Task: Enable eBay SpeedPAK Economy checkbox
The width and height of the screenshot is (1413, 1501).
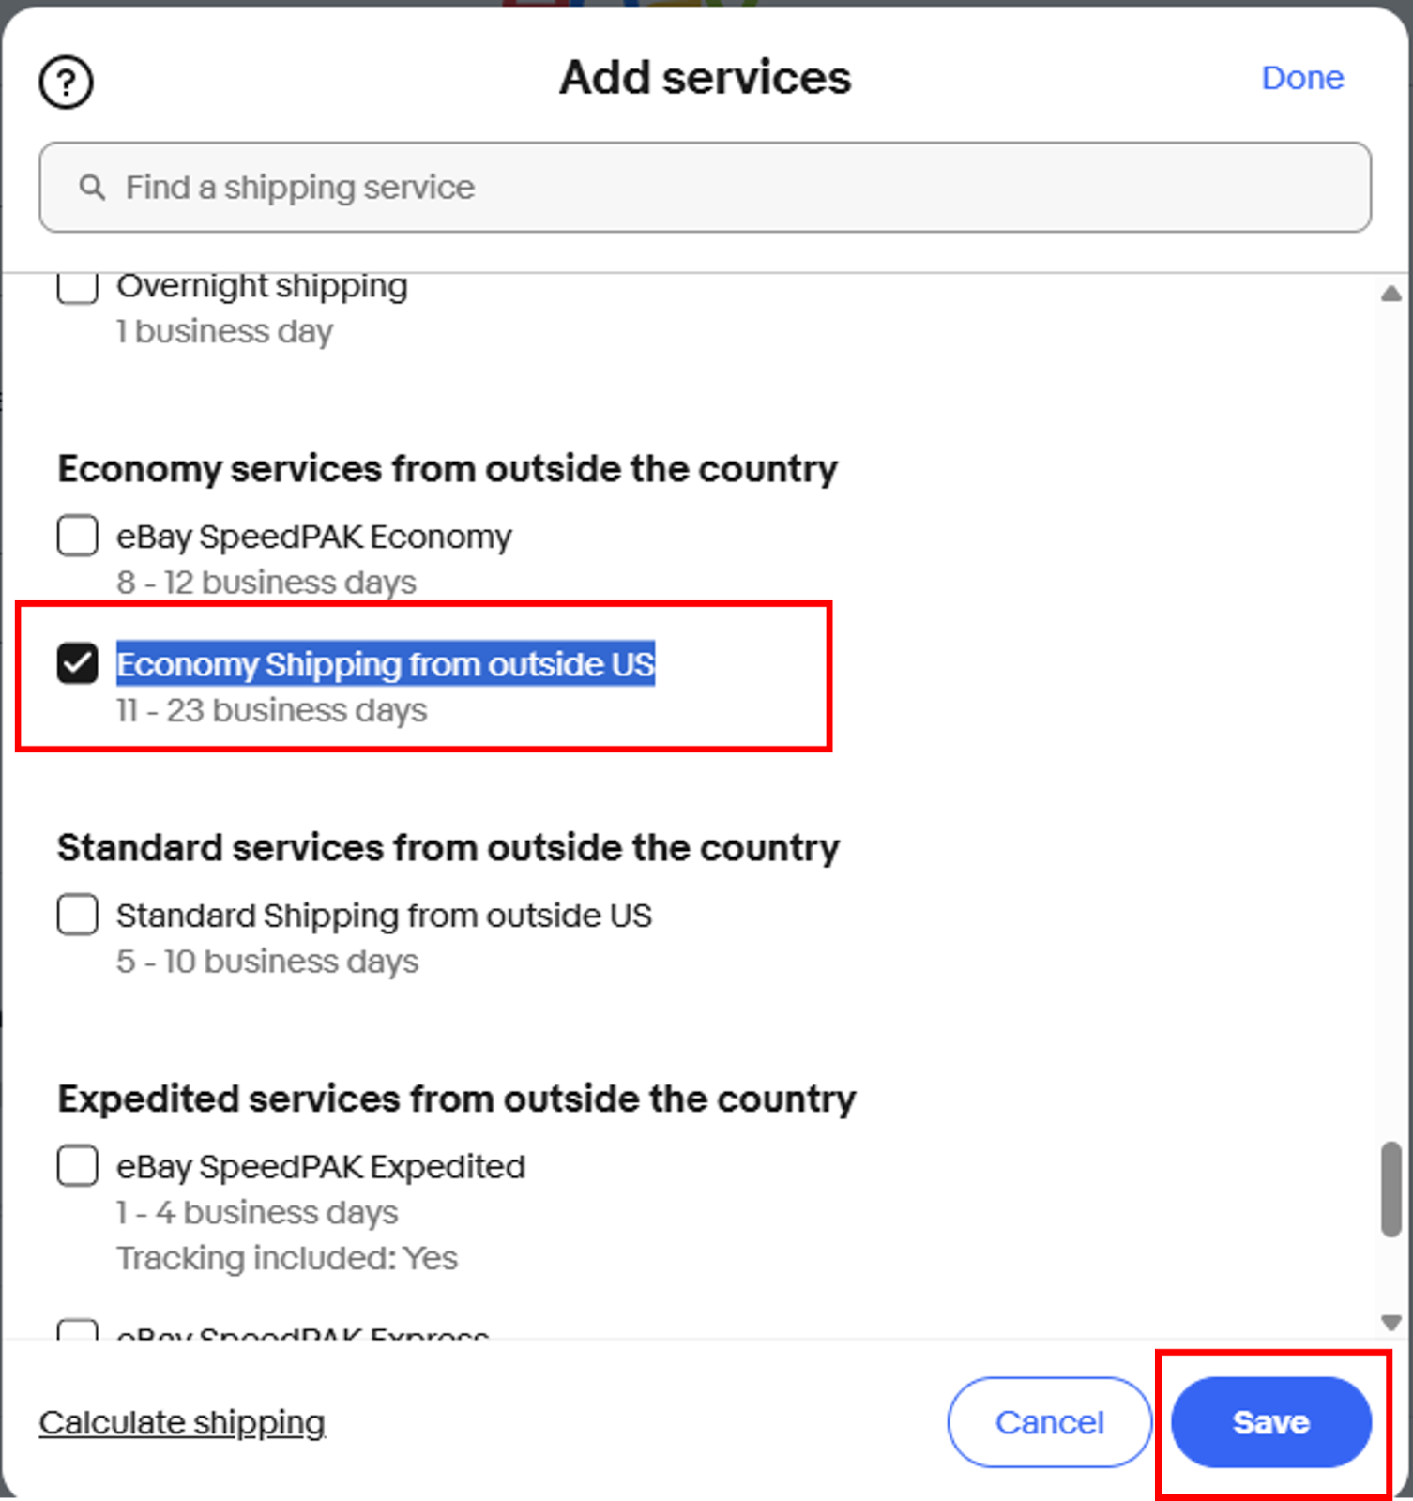Action: click(x=77, y=536)
